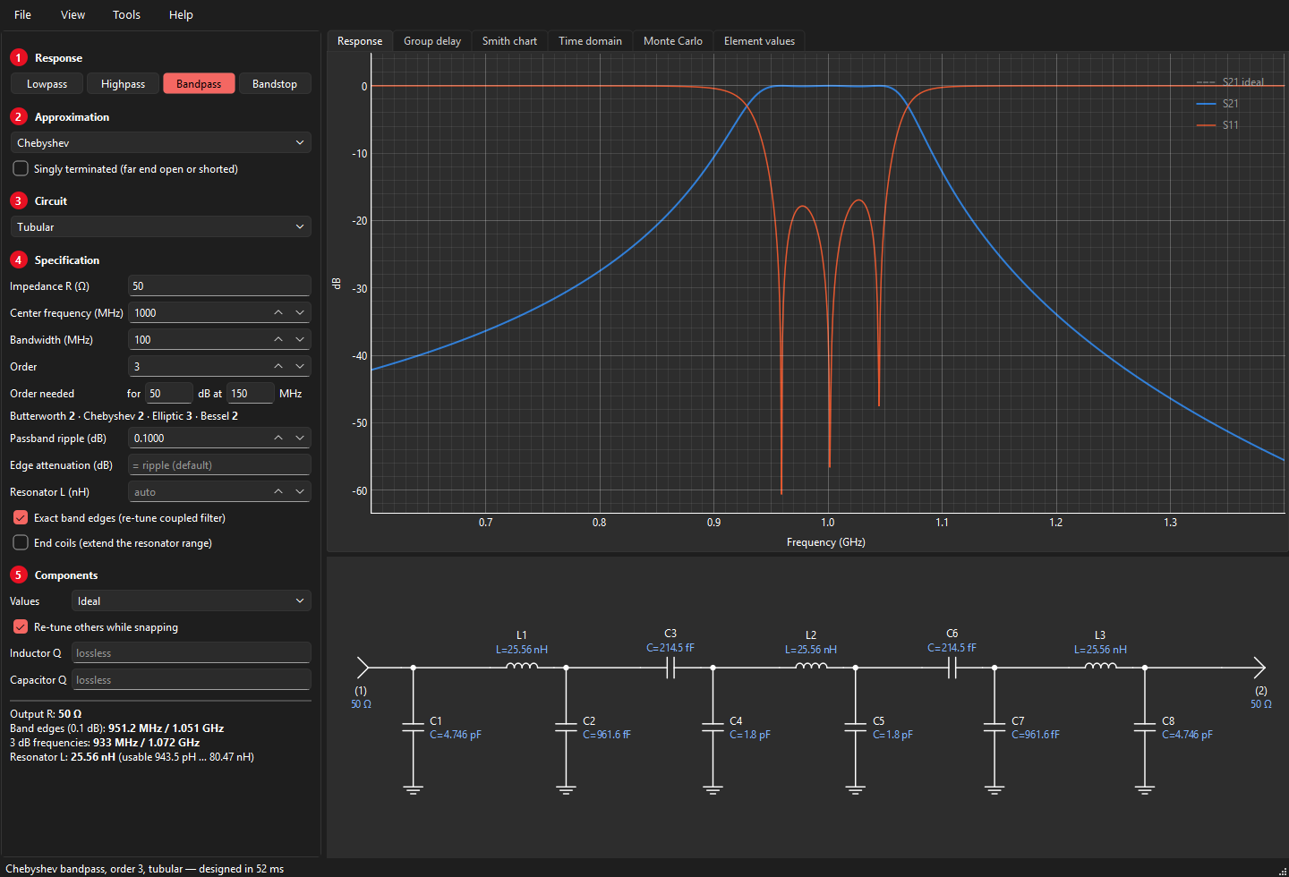Switch the response type to Lowpass
The width and height of the screenshot is (1289, 877).
click(x=47, y=83)
